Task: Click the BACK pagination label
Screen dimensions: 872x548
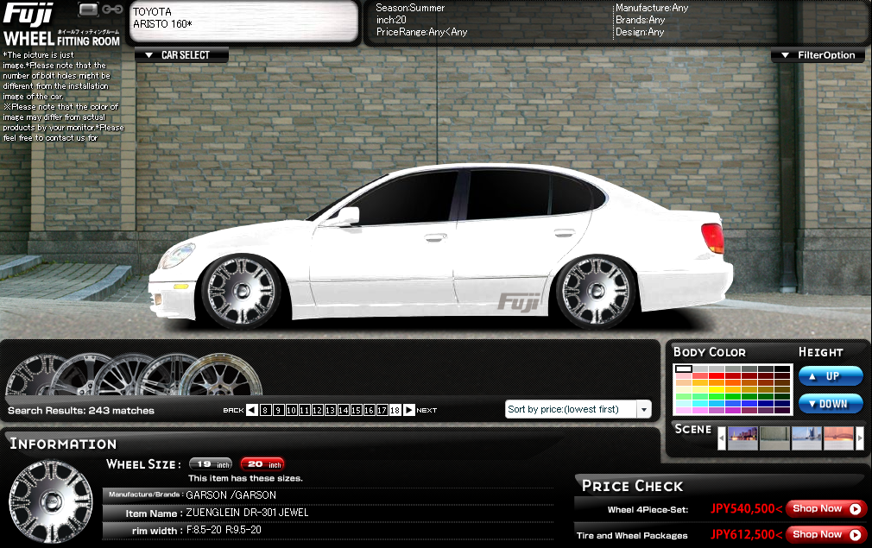Action: point(234,410)
